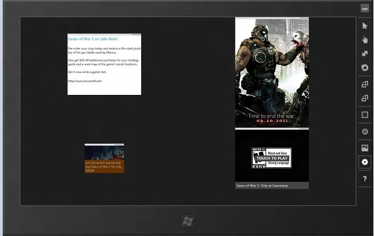The height and width of the screenshot is (236, 374).
Task: Click the 09.20.2011 release date text
Action: click(272, 121)
